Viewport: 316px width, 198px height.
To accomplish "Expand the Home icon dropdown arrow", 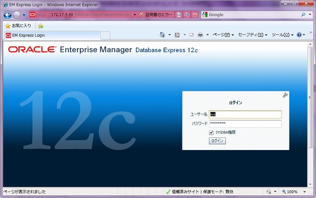I will (170, 35).
